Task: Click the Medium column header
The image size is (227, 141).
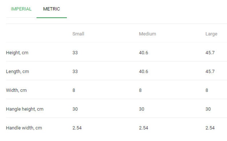Action: tap(148, 34)
